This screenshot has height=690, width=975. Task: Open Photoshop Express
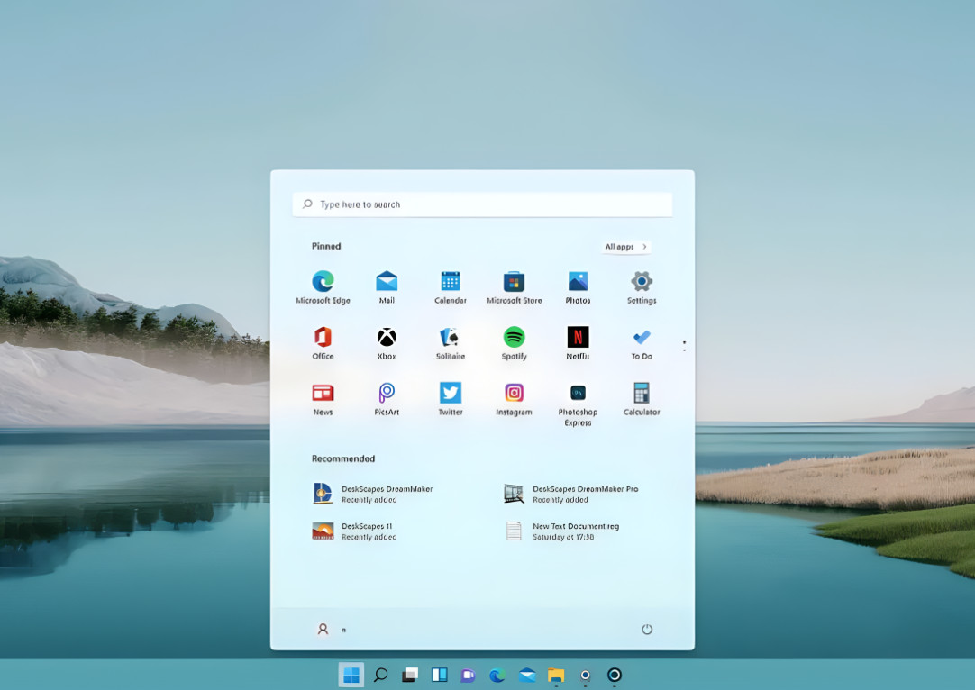(x=578, y=394)
